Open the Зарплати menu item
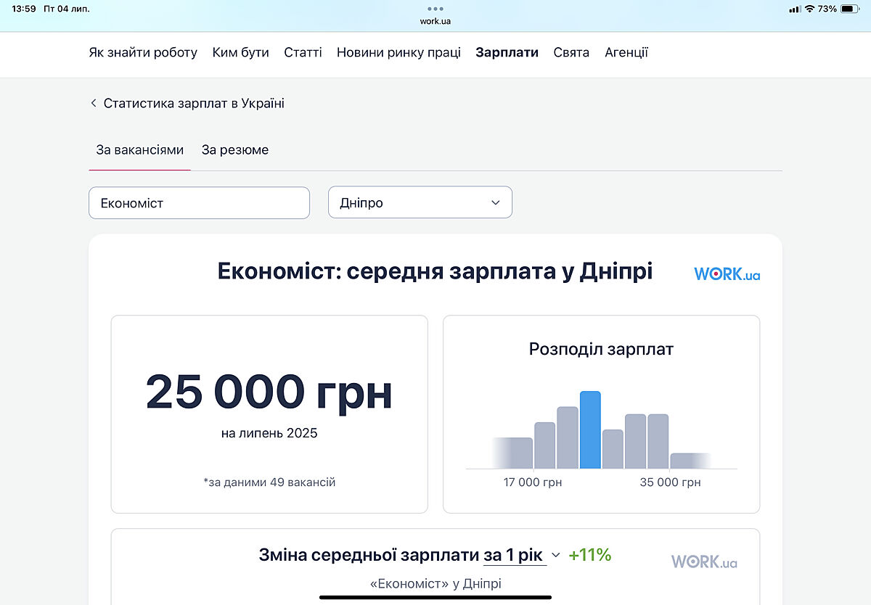The width and height of the screenshot is (871, 605). (x=507, y=52)
